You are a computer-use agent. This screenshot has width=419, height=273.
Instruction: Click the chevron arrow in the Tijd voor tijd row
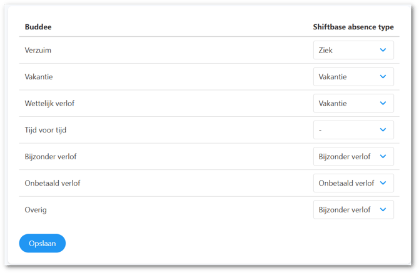[x=383, y=130]
